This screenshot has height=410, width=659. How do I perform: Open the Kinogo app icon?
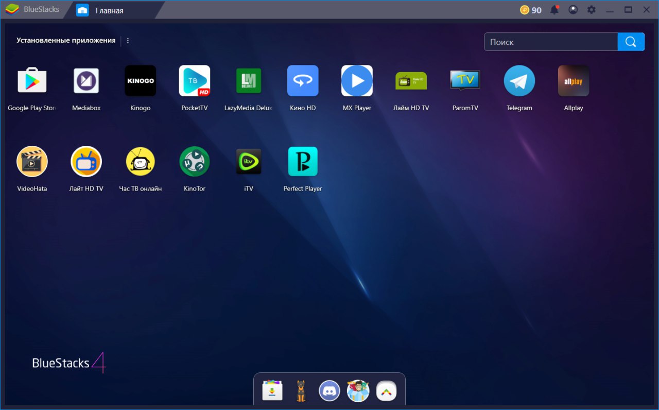click(141, 81)
